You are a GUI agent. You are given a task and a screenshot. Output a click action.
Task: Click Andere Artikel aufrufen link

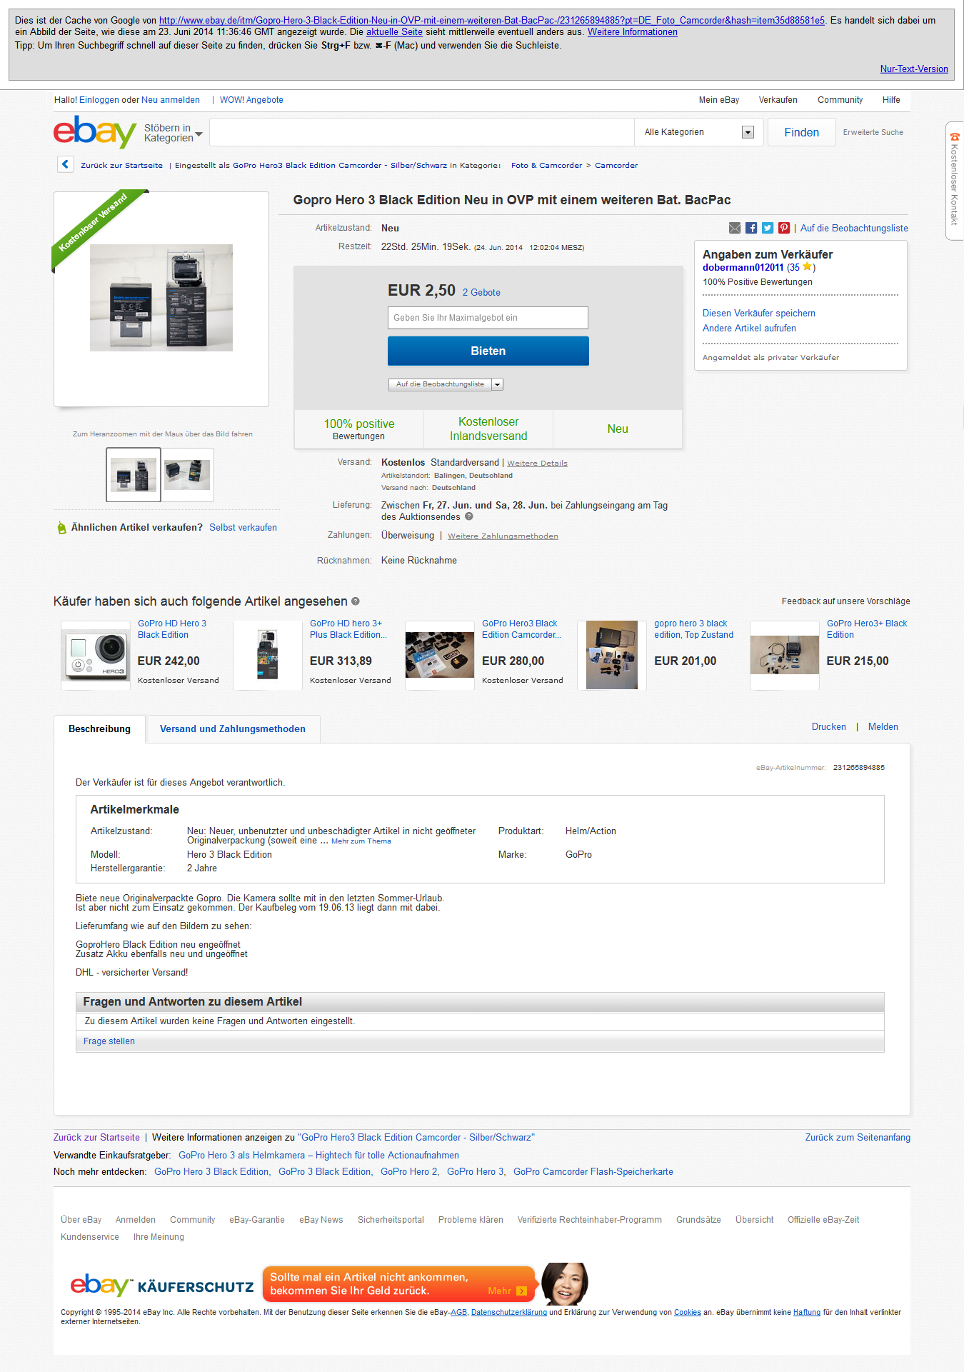click(x=749, y=329)
